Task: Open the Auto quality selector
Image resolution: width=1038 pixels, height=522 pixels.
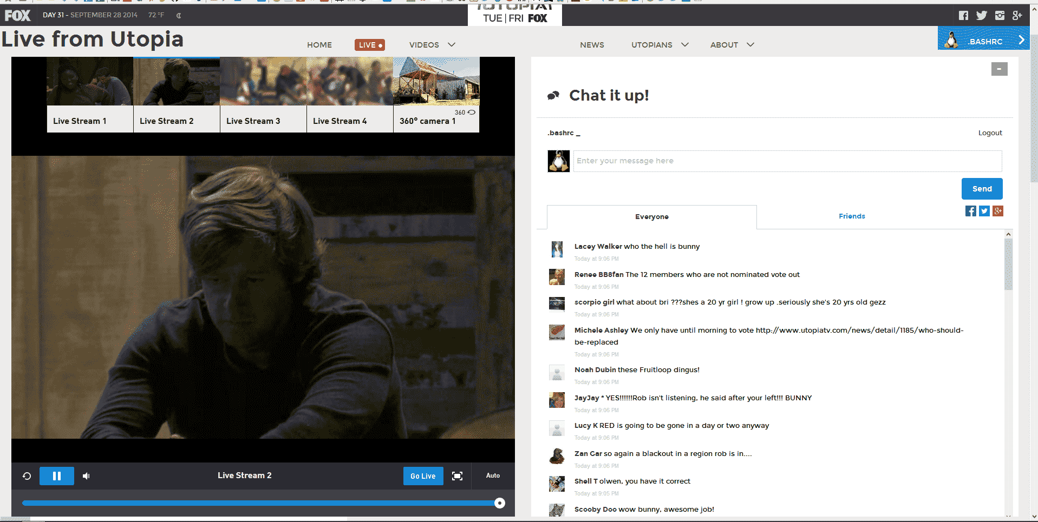Action: [493, 476]
